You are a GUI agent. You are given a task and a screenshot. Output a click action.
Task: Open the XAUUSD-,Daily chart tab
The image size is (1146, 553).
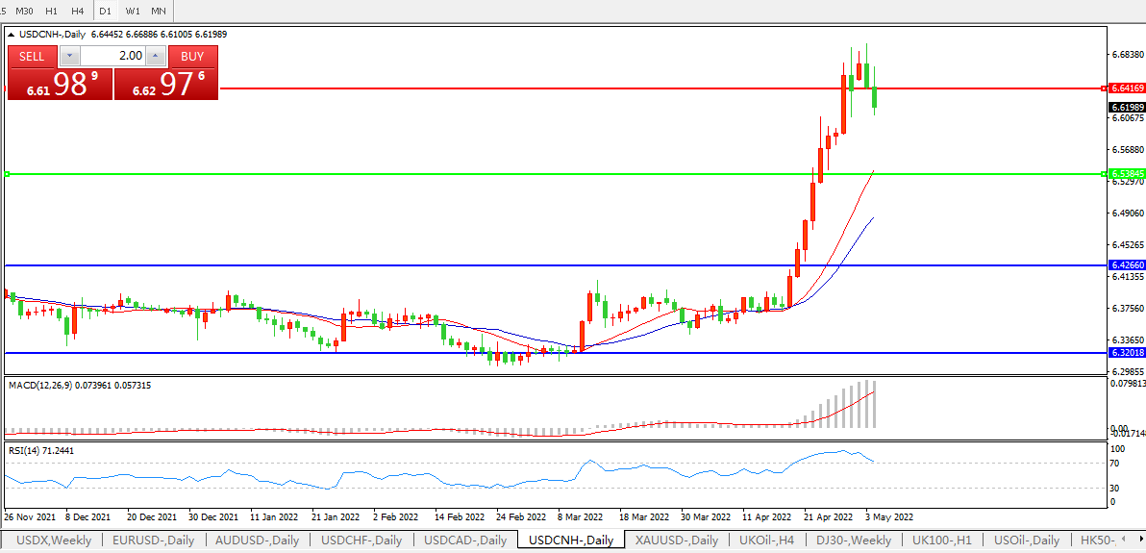click(677, 540)
